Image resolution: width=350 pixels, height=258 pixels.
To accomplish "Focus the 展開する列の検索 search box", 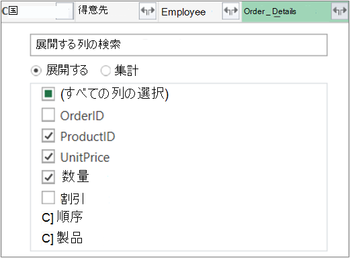I will tap(179, 45).
